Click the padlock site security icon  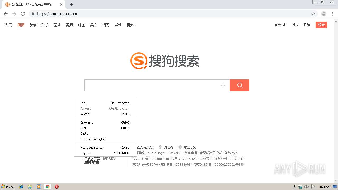point(33,14)
